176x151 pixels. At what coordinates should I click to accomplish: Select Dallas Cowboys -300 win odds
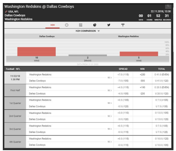pos(142,81)
